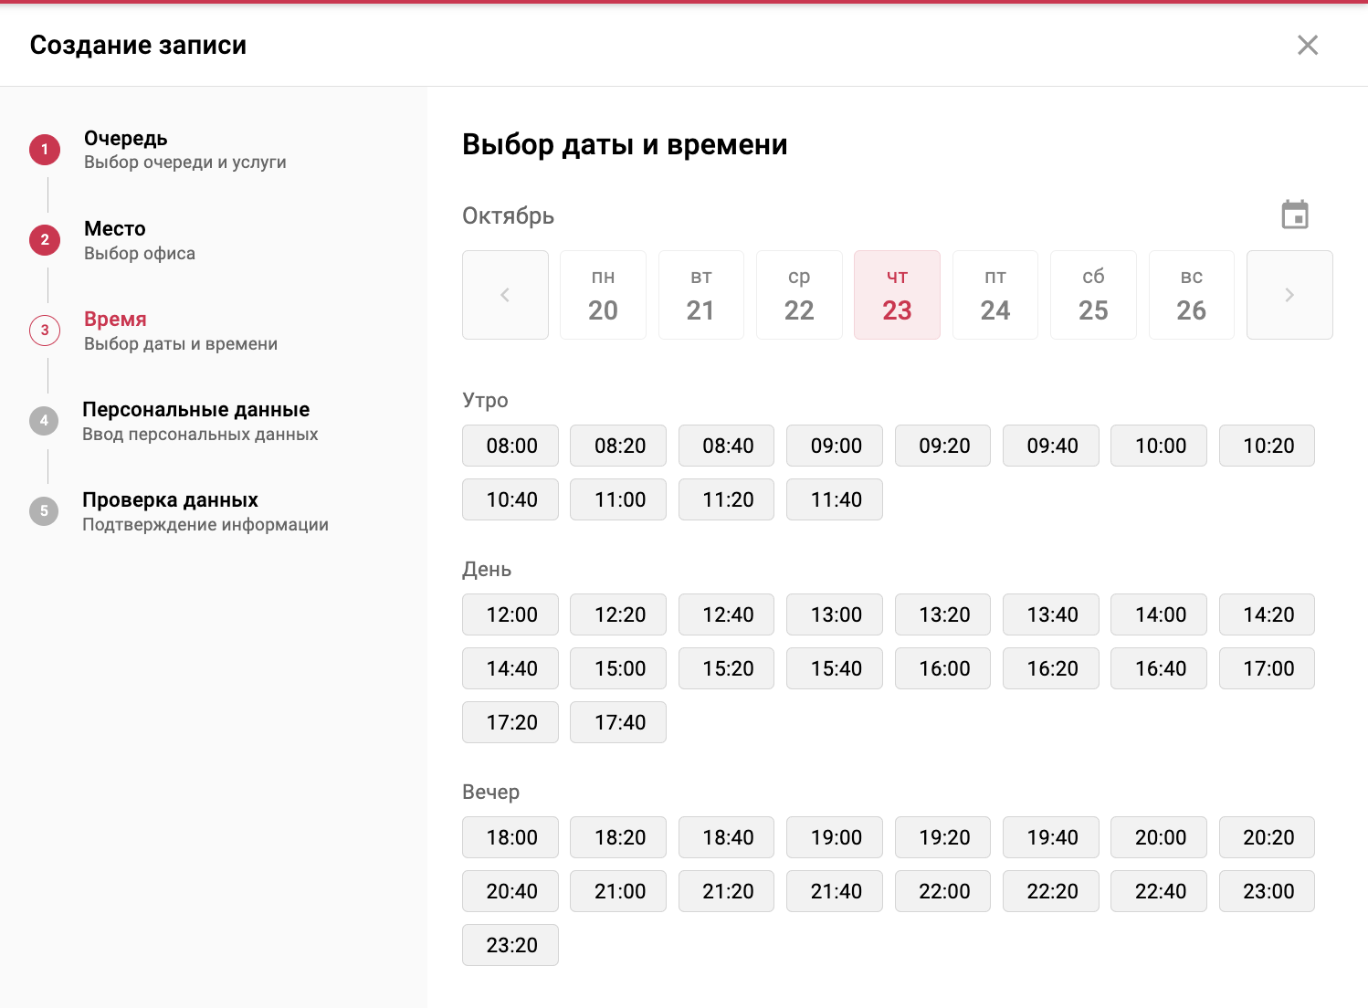Pick the 09:20 time slot
Viewport: 1368px width, 1008px height.
point(943,446)
